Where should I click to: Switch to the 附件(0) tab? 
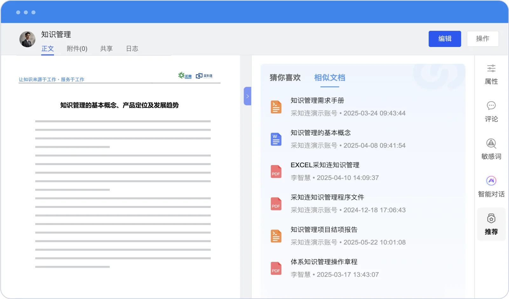point(77,49)
